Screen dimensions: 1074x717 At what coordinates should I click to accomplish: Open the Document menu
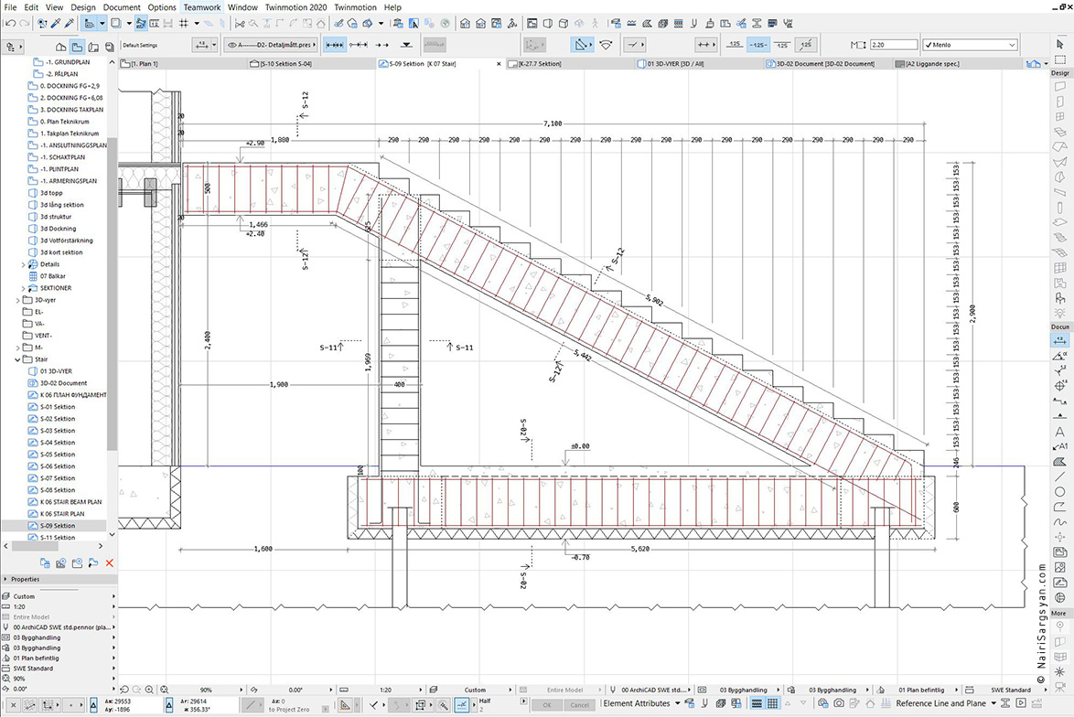[122, 6]
